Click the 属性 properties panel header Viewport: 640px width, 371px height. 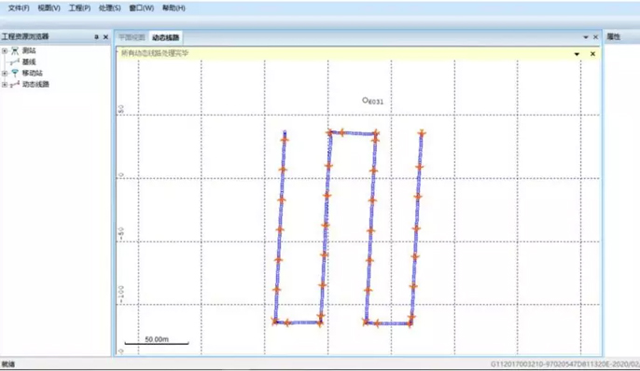pyautogui.click(x=614, y=36)
